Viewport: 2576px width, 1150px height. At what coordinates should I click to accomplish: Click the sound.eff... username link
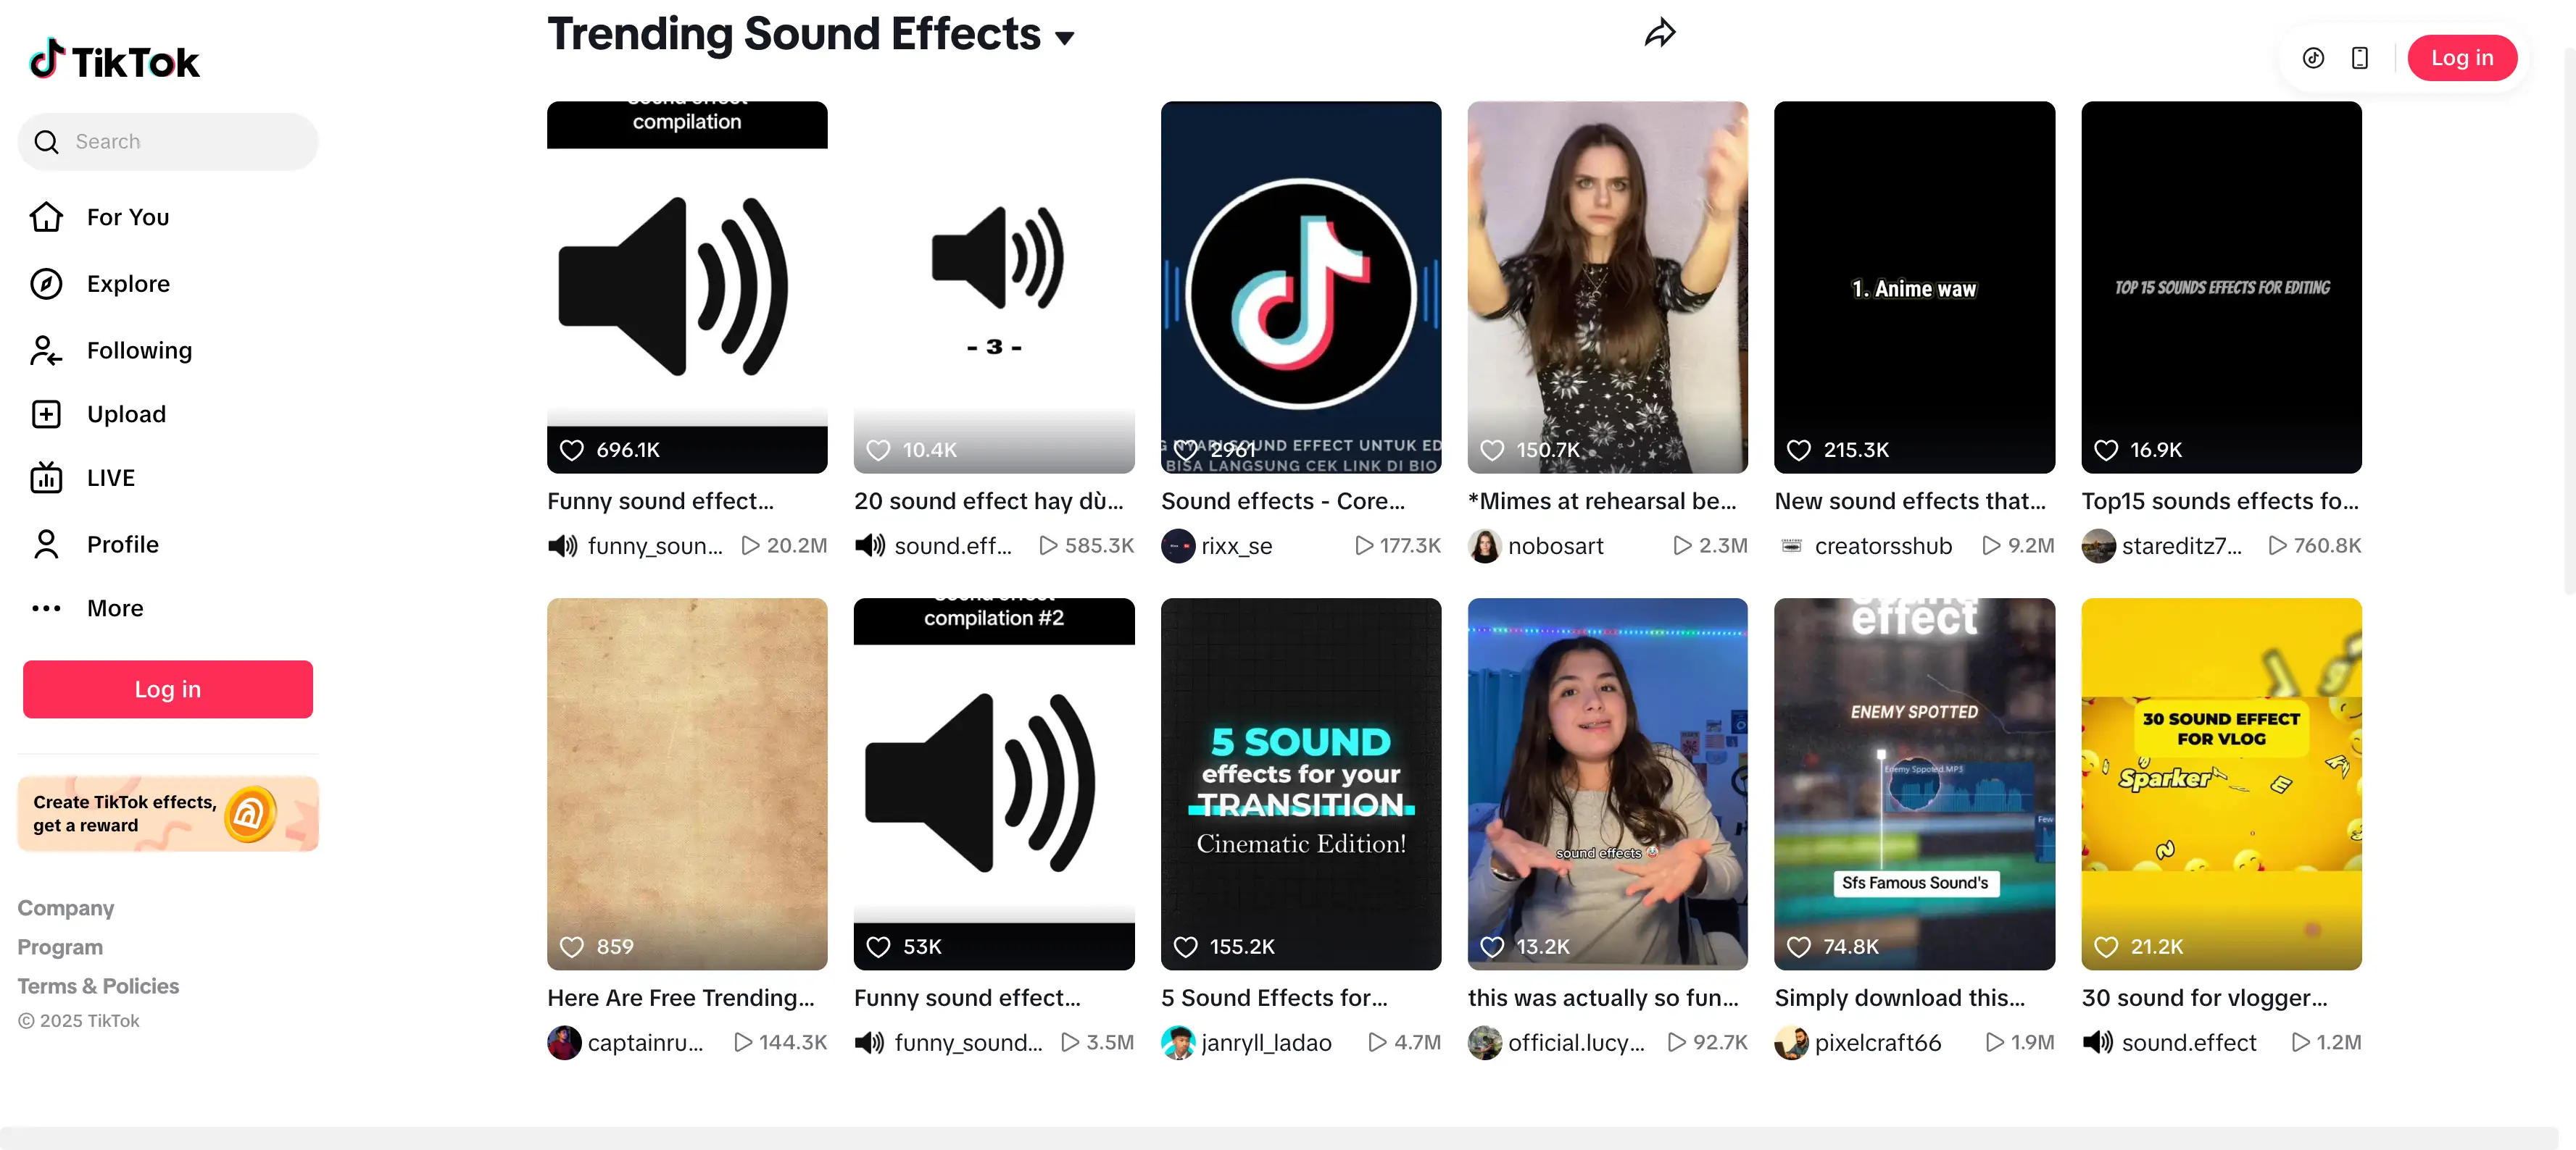(x=953, y=547)
